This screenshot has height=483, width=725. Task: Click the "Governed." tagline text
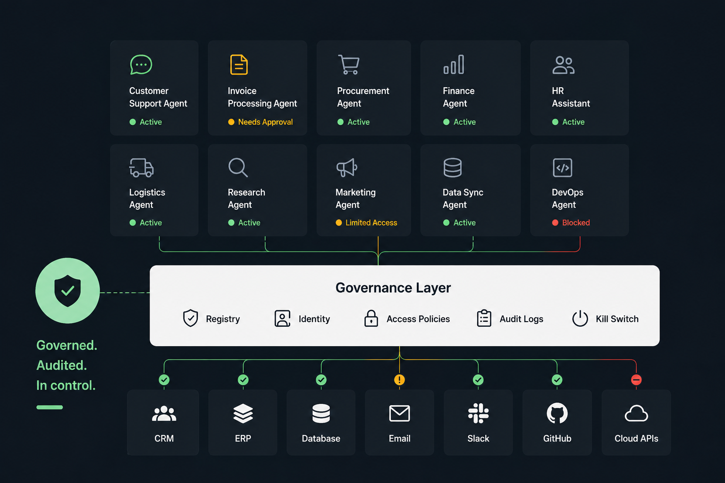pyautogui.click(x=67, y=345)
